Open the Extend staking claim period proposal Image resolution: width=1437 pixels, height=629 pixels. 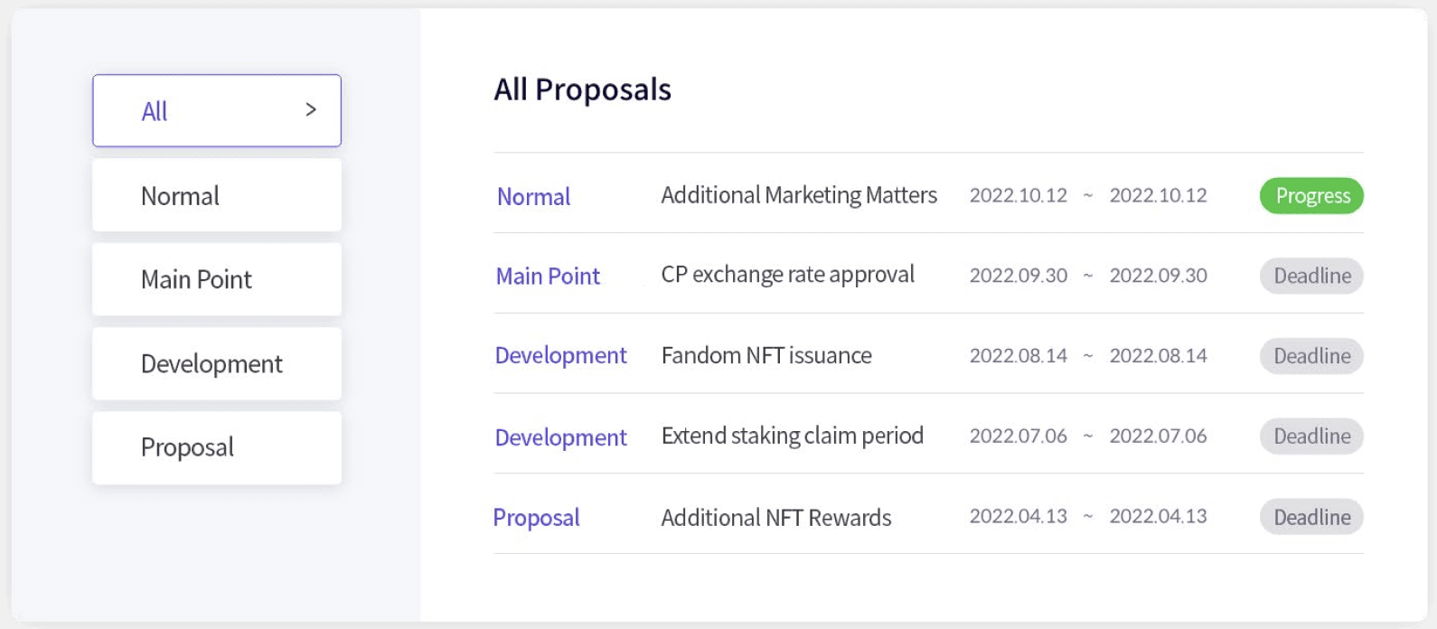pos(792,436)
